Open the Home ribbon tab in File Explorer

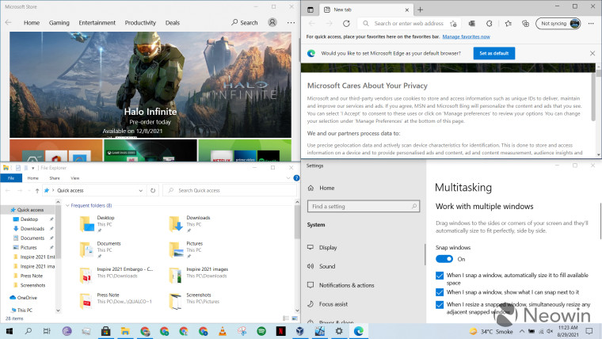coord(32,178)
